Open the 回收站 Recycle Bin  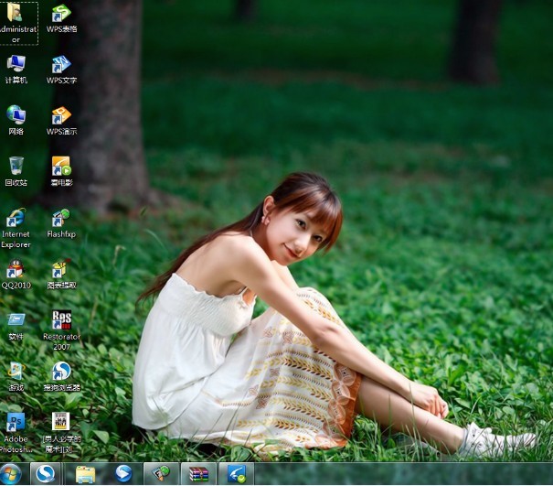(x=16, y=167)
